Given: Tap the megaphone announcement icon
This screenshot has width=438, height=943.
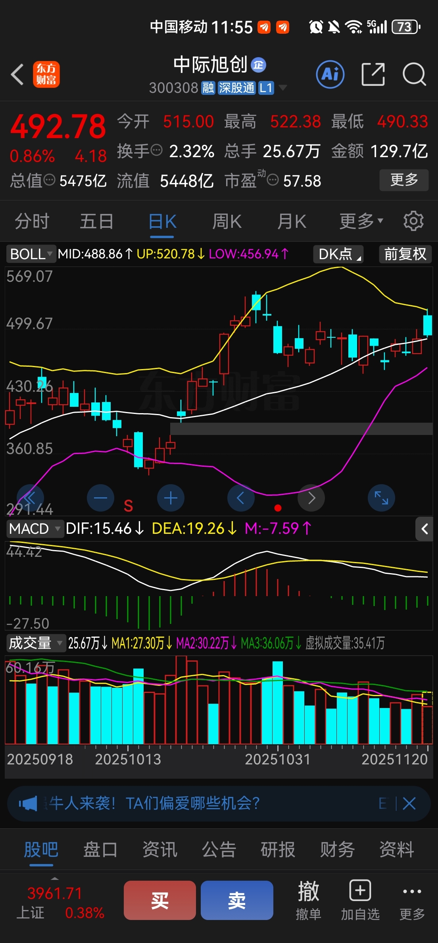Looking at the screenshot, I should pos(28,804).
